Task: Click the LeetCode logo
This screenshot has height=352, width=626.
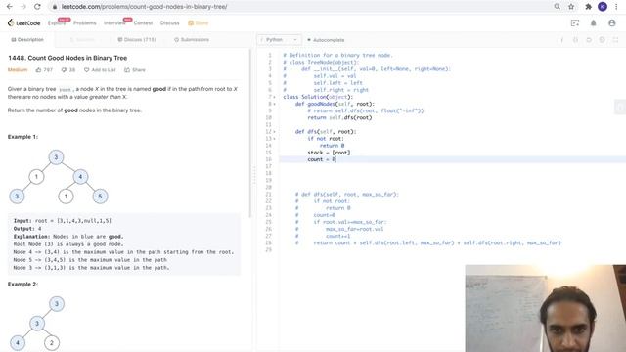Action: 23,23
